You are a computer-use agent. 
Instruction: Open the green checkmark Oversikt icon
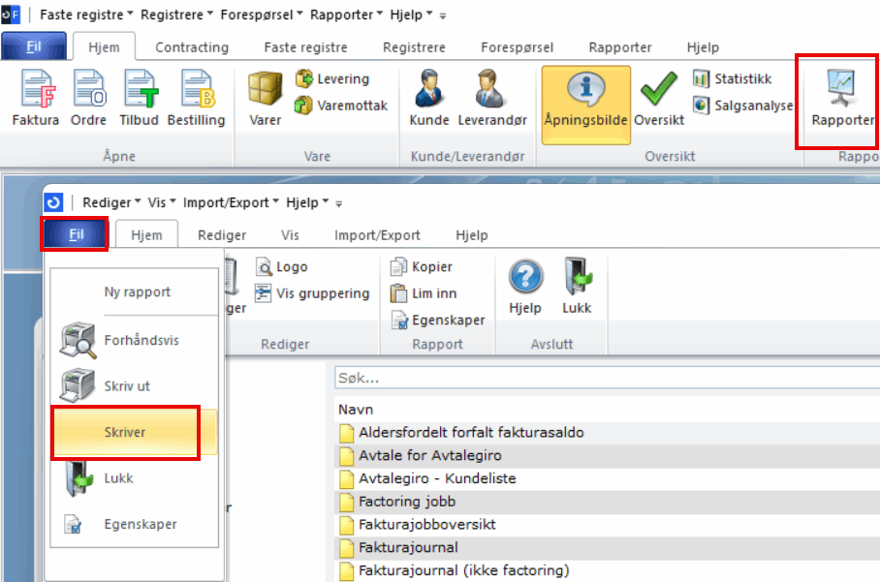pos(659,99)
